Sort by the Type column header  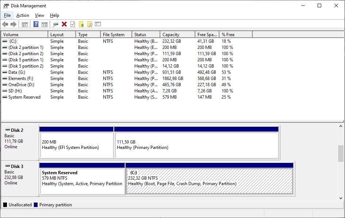(x=88, y=35)
